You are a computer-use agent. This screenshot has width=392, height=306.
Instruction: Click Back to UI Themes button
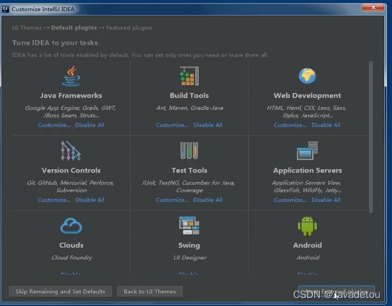pyautogui.click(x=150, y=292)
